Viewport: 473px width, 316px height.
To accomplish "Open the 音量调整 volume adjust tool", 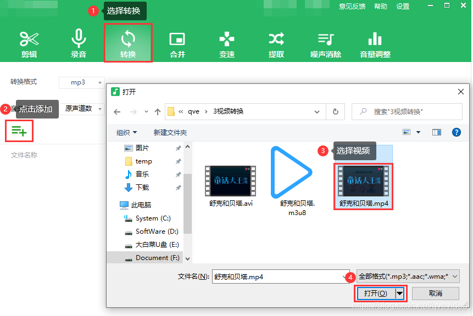I will tap(375, 44).
